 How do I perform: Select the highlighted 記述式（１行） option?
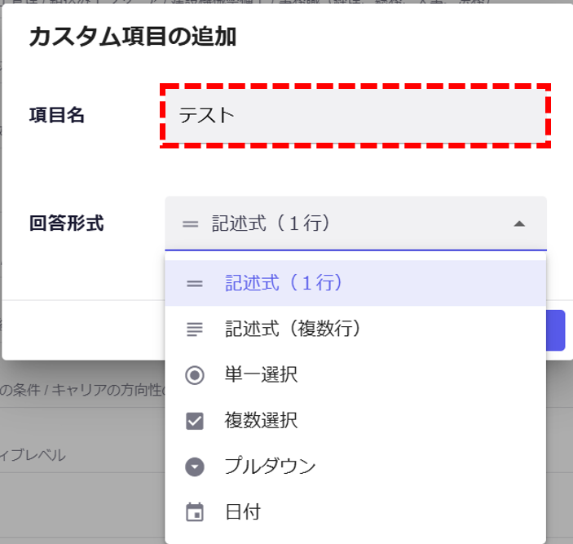click(x=284, y=284)
